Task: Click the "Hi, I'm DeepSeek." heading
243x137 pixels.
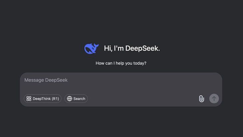Action: [132, 48]
